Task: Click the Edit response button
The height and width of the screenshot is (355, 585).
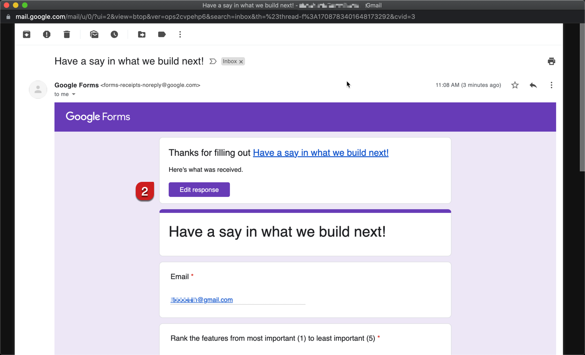Action: [199, 190]
